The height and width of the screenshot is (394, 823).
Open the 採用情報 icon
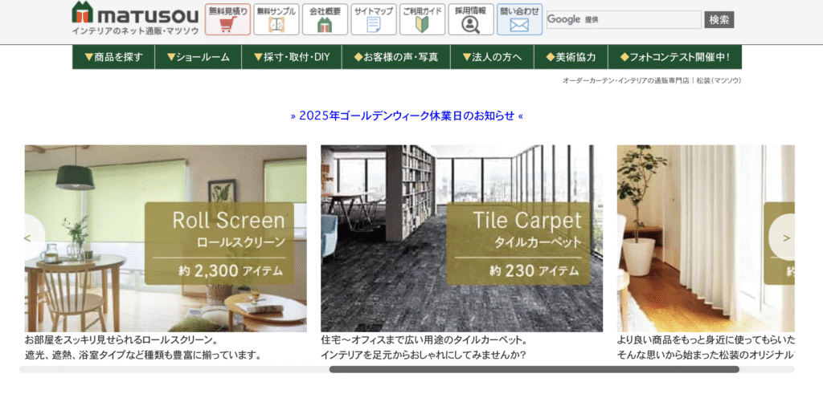471,19
